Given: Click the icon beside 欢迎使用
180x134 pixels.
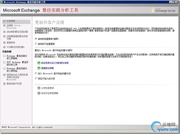Looking at the screenshot, I should pos(4,21).
